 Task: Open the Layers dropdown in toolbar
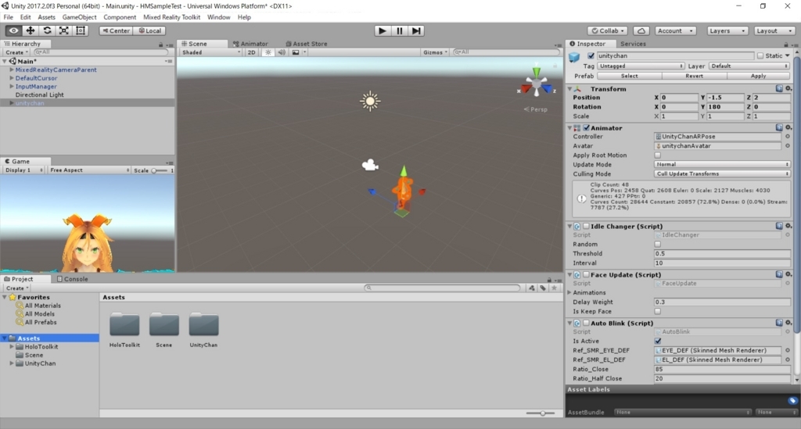tap(727, 30)
